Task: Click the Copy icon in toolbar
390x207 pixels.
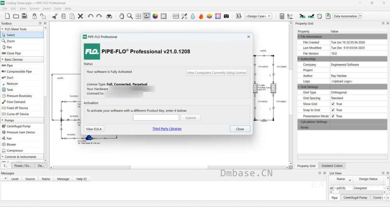Action: point(64,16)
